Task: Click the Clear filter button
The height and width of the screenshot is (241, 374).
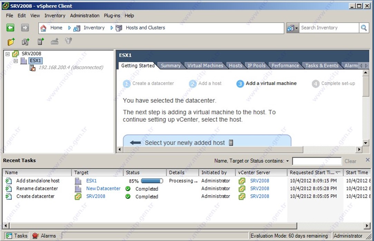Action: (x=351, y=161)
